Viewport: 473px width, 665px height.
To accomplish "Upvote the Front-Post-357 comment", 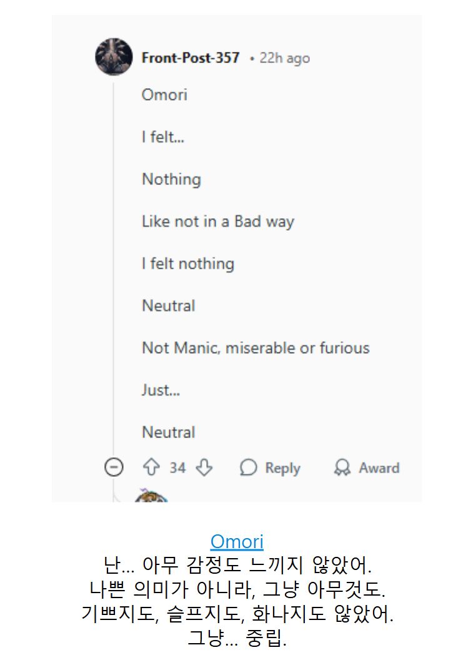I will (x=151, y=467).
